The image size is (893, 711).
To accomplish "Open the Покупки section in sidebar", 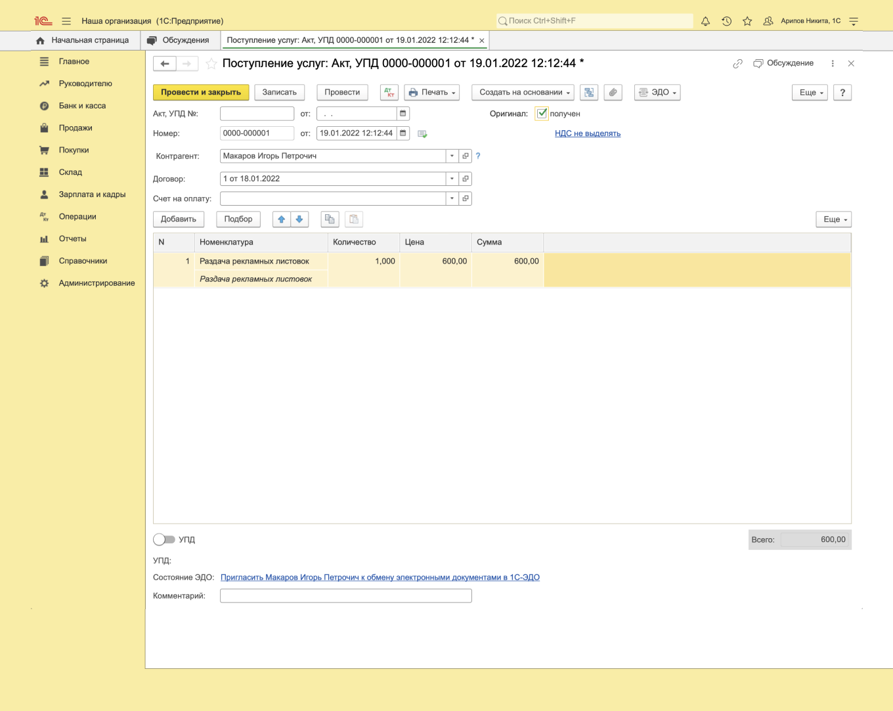I will point(74,150).
